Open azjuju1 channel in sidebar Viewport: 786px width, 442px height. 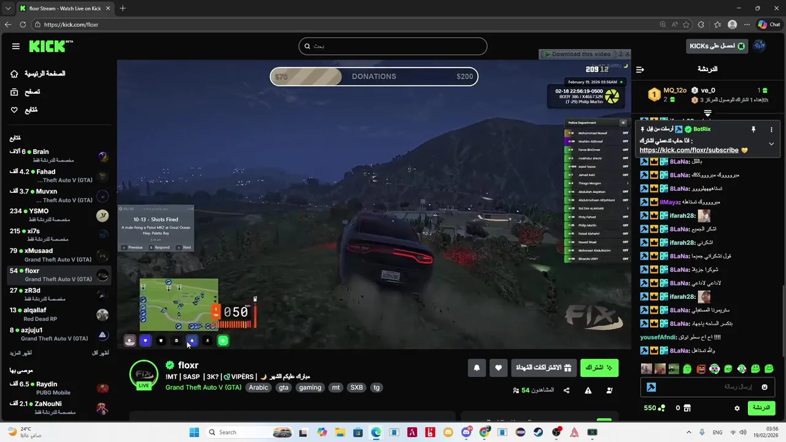point(59,335)
